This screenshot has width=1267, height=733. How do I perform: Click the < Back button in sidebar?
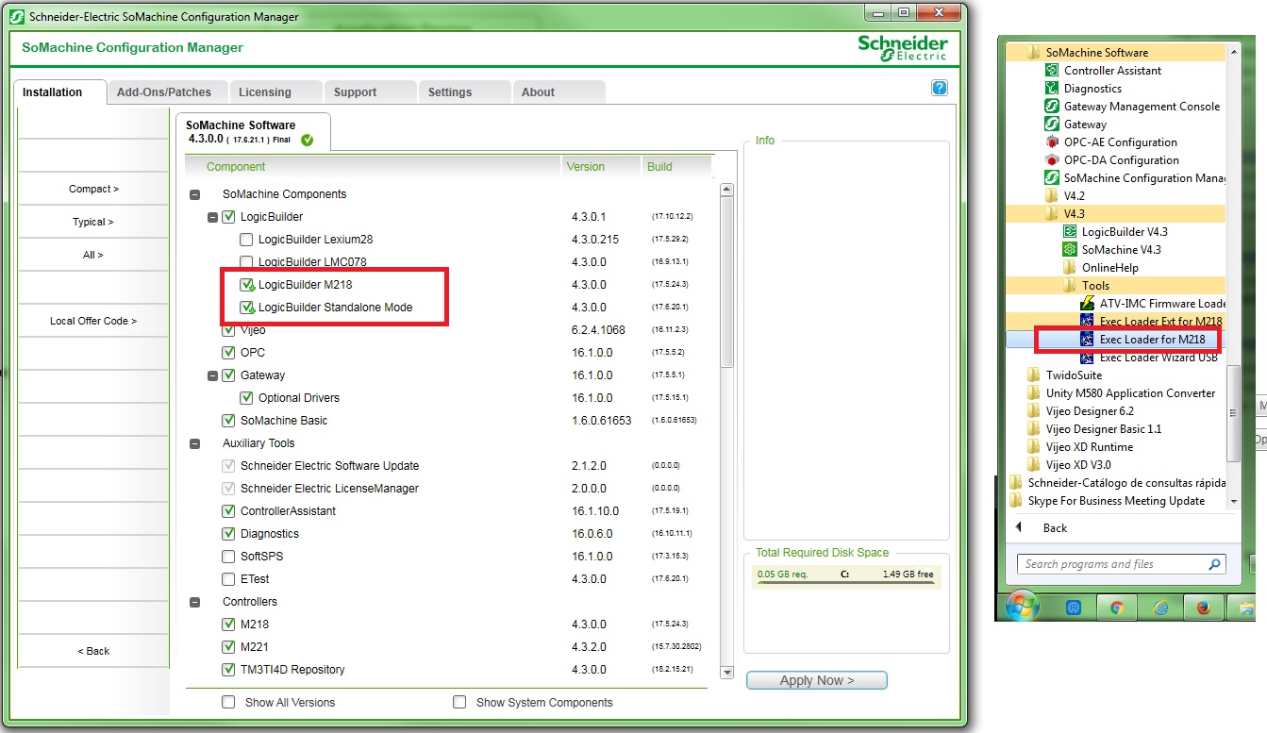[x=93, y=651]
